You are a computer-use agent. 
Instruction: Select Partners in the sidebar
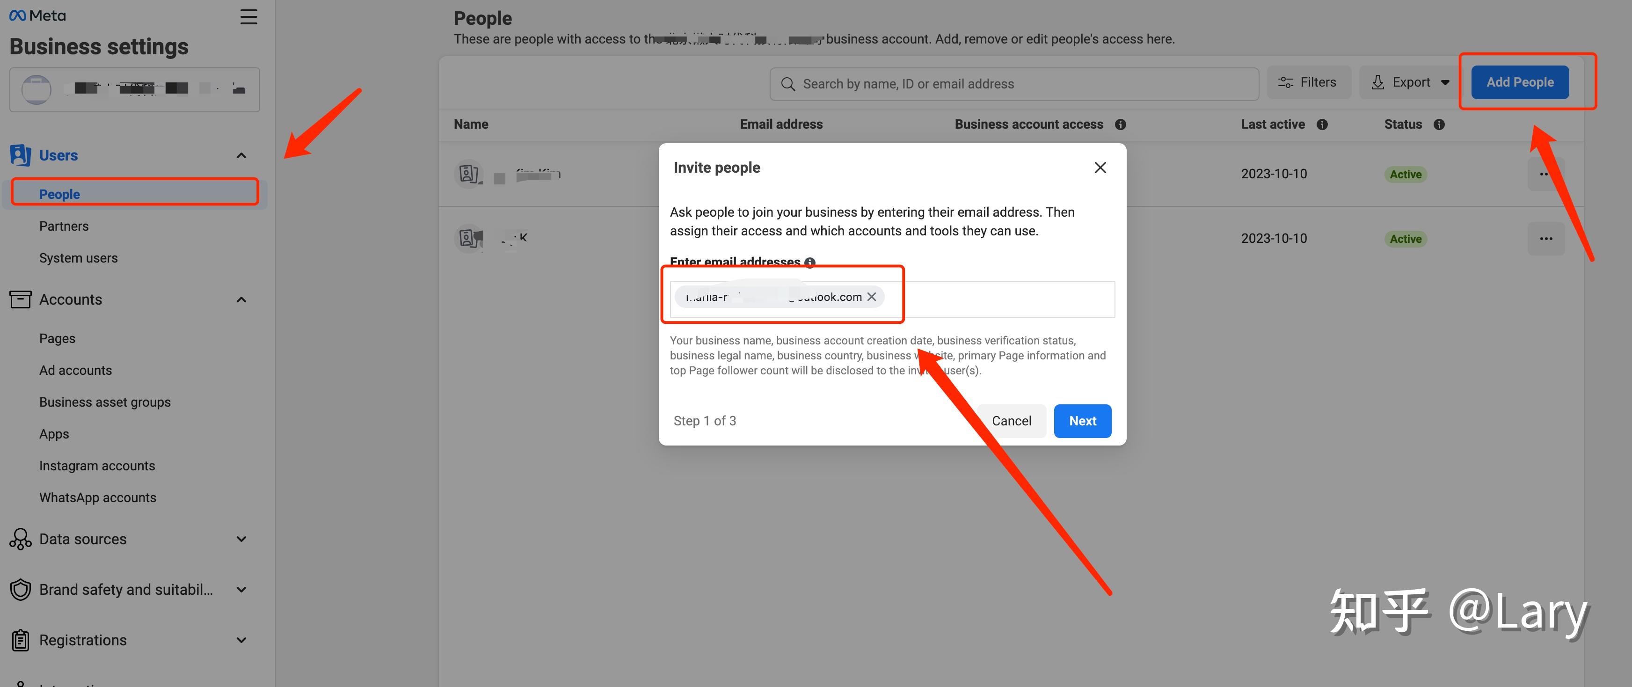64,226
